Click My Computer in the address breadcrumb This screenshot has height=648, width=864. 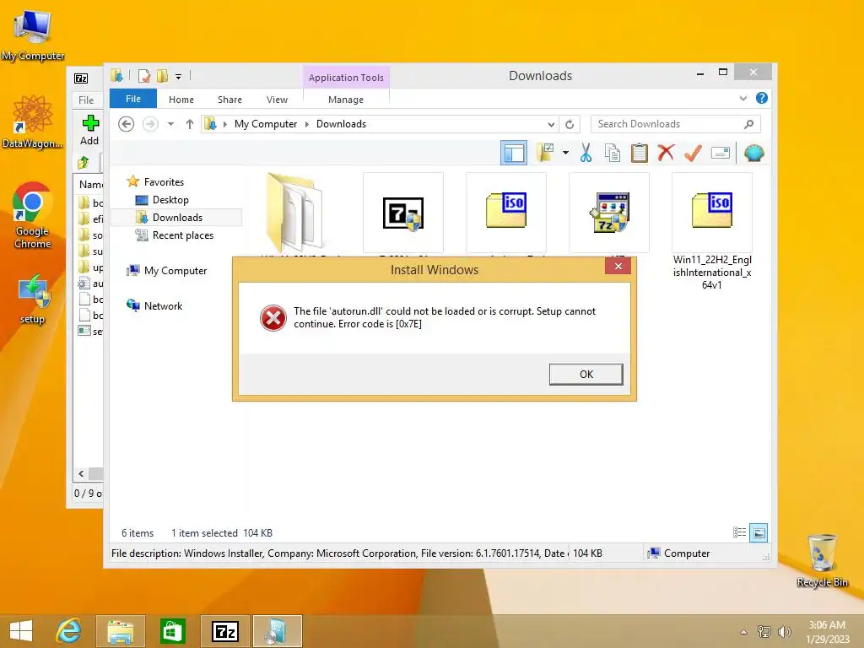click(x=266, y=124)
